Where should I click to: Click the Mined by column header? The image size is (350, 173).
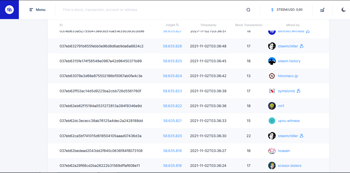[293, 25]
